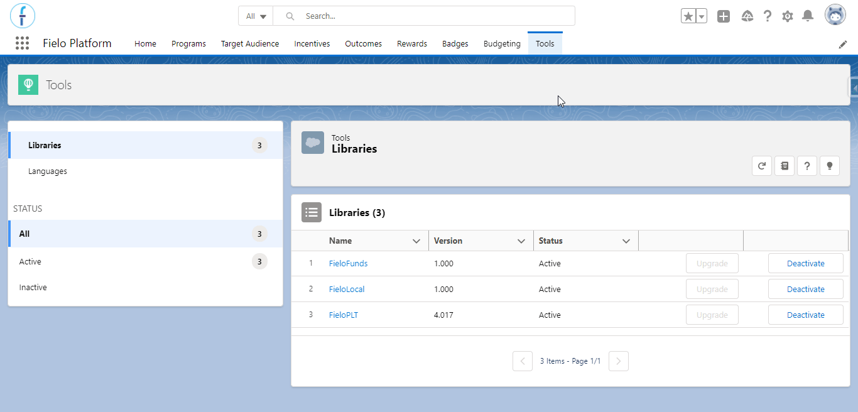Open the Rewards tab

point(412,43)
